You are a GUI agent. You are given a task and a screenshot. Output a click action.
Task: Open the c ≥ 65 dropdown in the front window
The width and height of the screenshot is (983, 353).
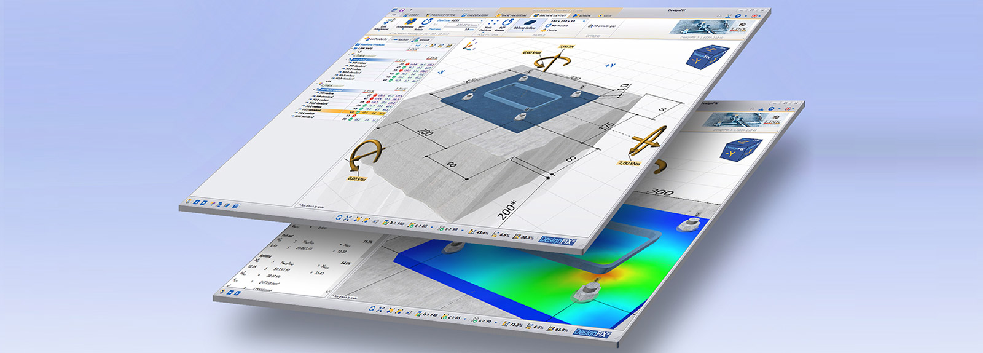pos(431,227)
